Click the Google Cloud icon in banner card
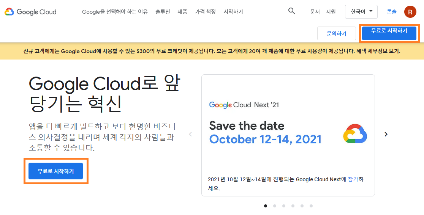The width and height of the screenshot is (424, 215). pyautogui.click(x=355, y=133)
